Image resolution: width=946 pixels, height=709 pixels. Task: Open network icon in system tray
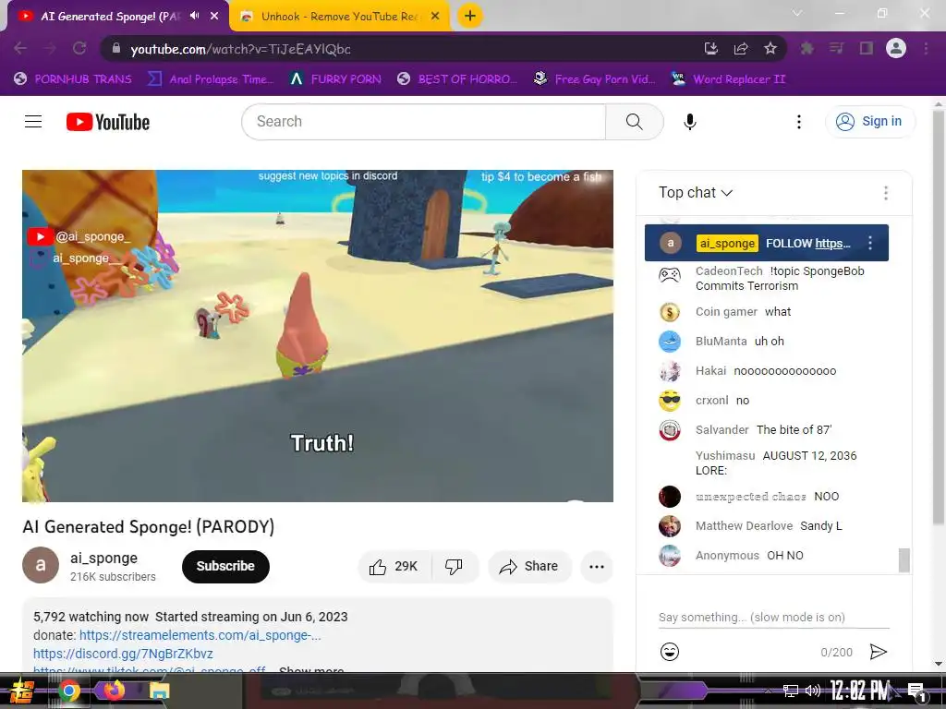tap(790, 691)
